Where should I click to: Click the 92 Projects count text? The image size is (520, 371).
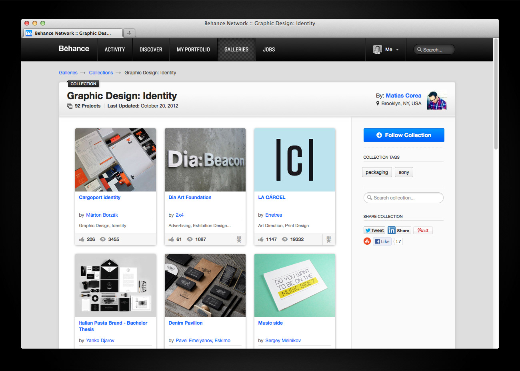[88, 106]
